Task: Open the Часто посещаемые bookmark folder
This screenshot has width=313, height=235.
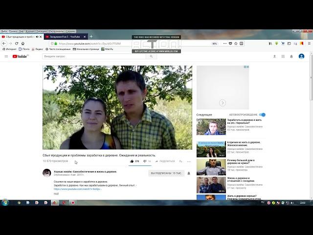Action: [x=58, y=49]
